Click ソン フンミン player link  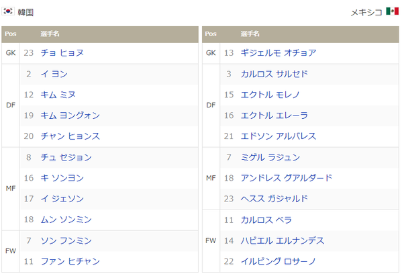tap(66, 240)
